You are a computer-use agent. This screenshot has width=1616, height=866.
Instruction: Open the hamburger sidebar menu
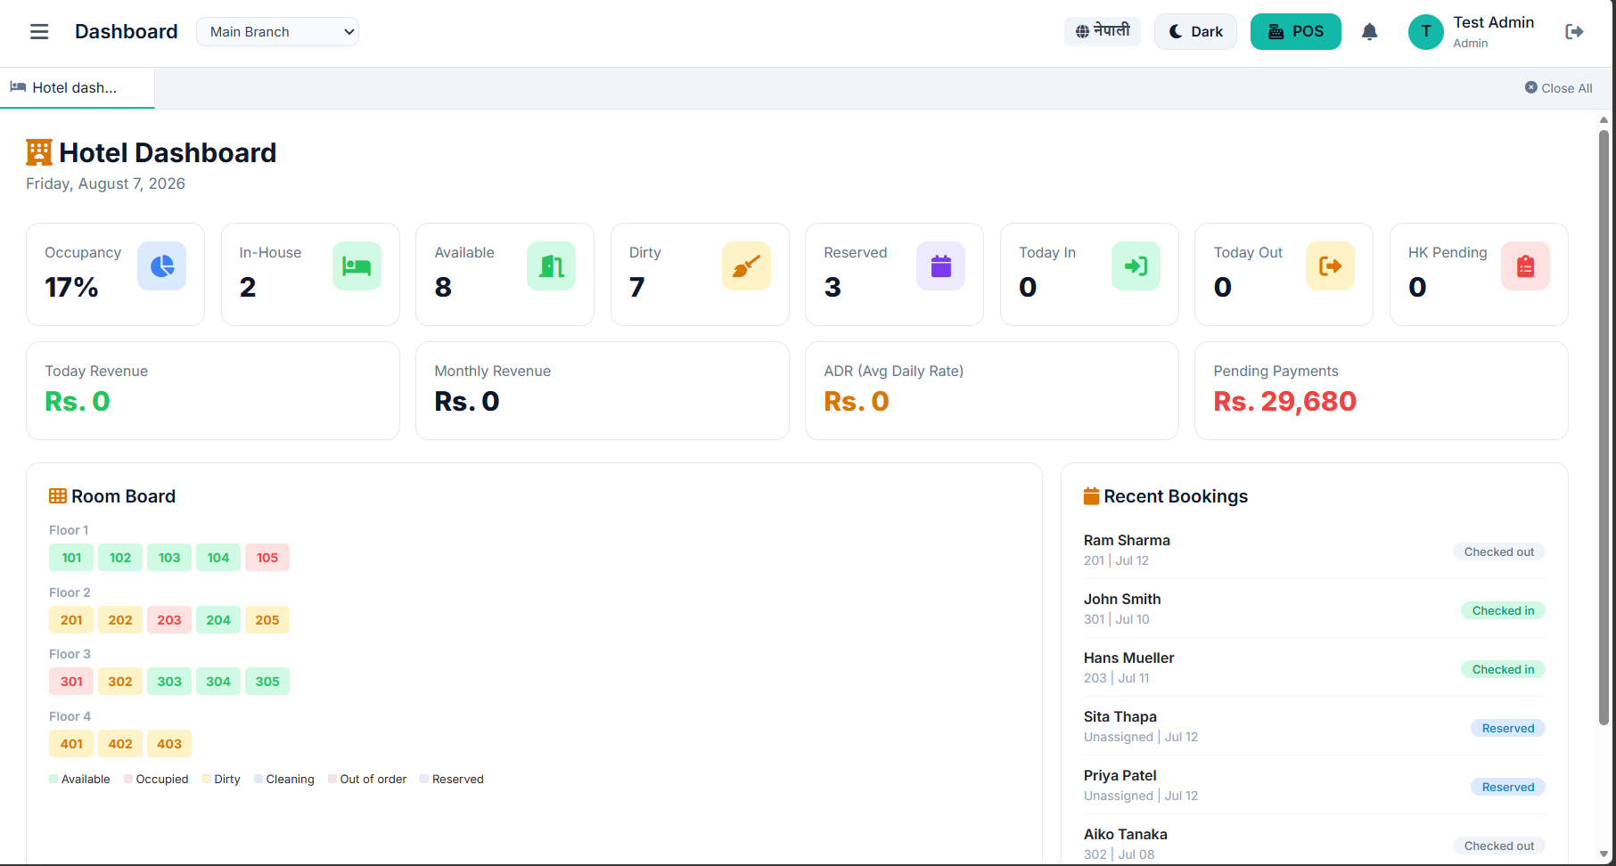39,32
